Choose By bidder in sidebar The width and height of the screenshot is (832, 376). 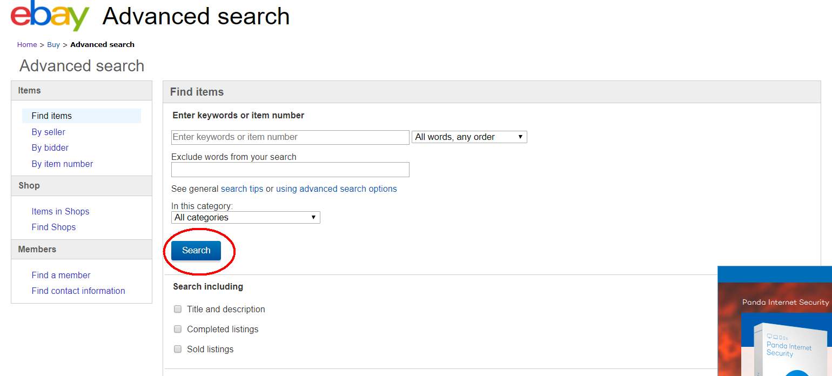(50, 147)
